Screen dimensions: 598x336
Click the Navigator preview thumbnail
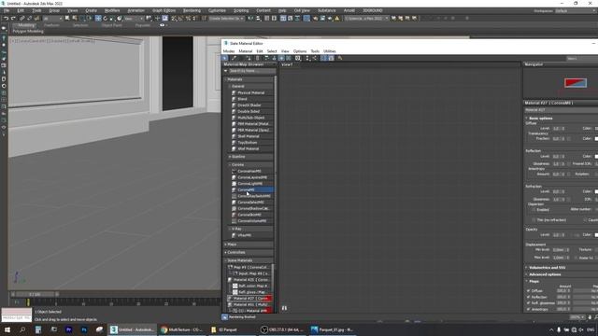tap(576, 83)
